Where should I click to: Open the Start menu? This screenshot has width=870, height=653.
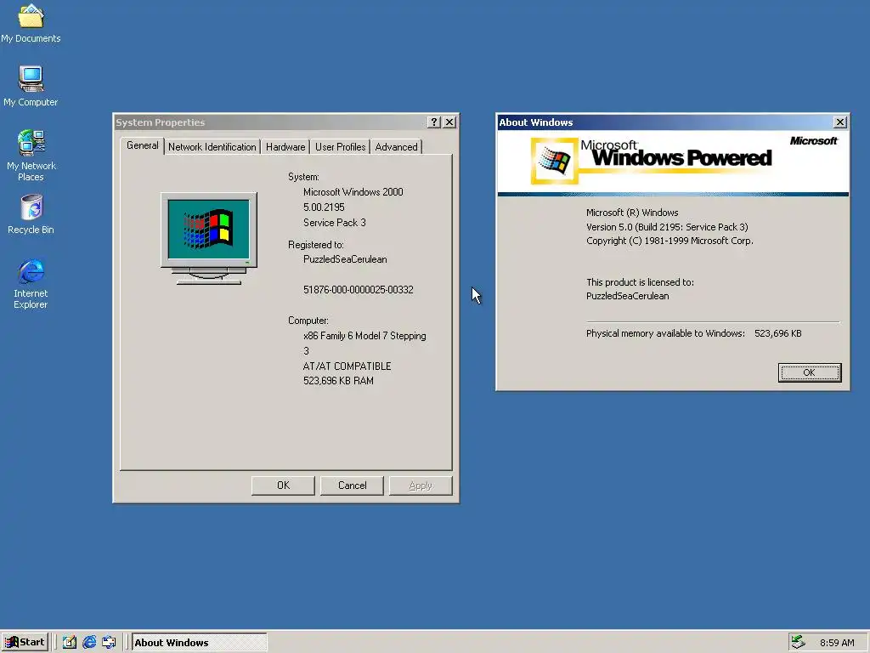coord(25,643)
